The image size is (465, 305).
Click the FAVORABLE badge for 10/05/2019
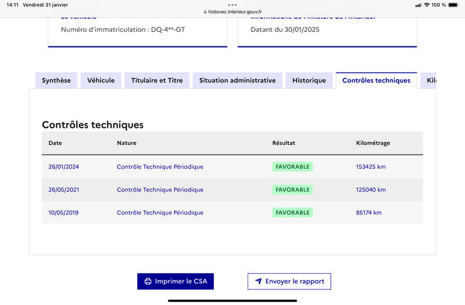(292, 213)
